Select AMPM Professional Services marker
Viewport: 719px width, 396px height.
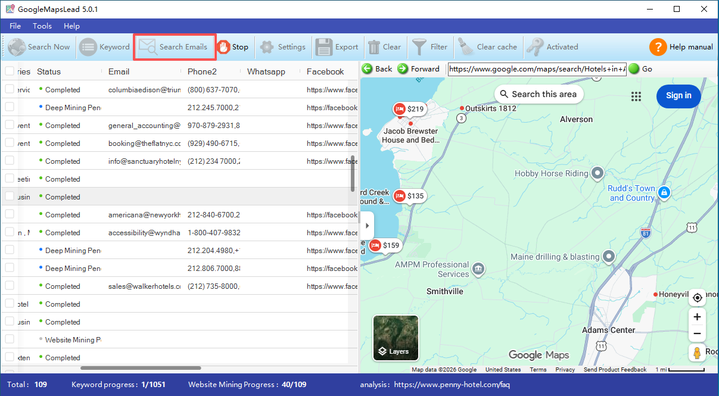[x=478, y=270]
